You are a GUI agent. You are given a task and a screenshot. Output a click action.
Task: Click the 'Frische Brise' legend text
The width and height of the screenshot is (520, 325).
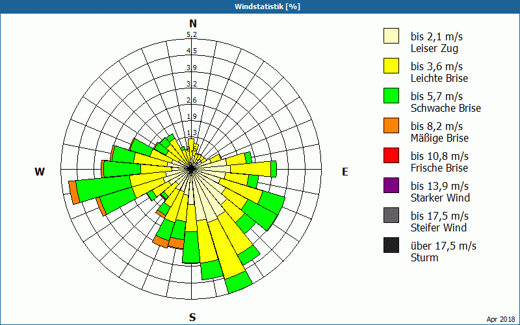tap(439, 168)
